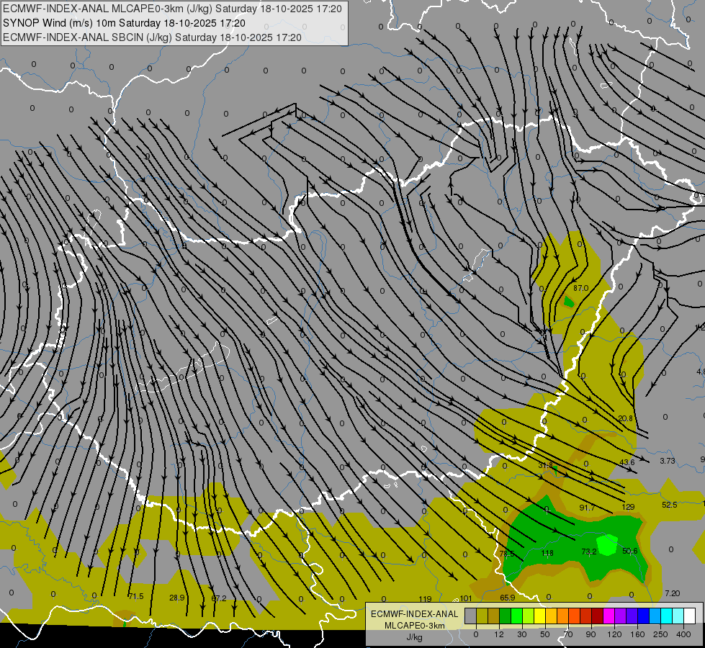Click the 31.8 station value

tap(545, 466)
